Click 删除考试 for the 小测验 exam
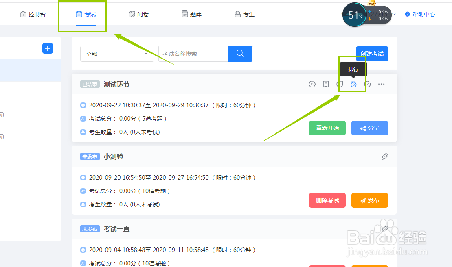 (327, 200)
